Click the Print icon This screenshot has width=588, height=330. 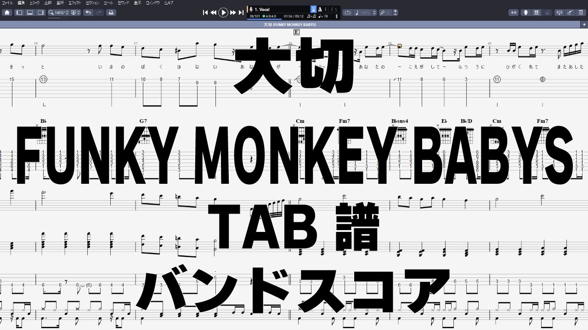coord(111,12)
